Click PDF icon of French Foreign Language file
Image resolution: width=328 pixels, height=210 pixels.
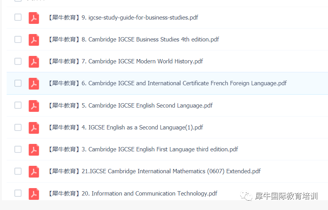[34, 84]
